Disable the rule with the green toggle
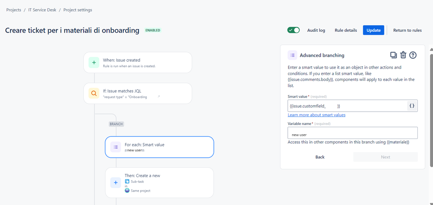Image resolution: width=433 pixels, height=205 pixels. click(x=293, y=30)
